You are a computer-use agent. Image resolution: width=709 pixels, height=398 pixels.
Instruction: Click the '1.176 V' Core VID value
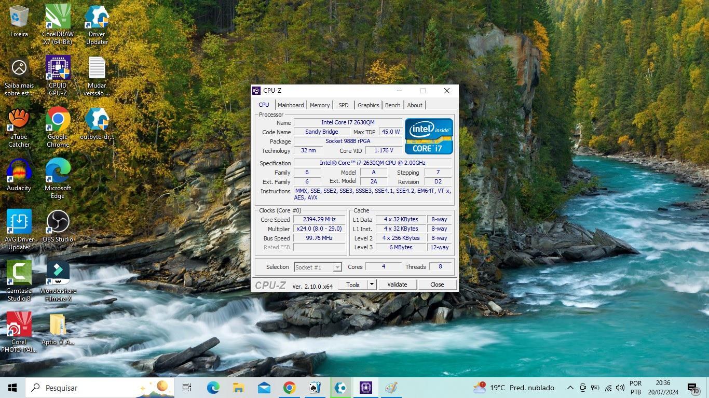point(384,150)
